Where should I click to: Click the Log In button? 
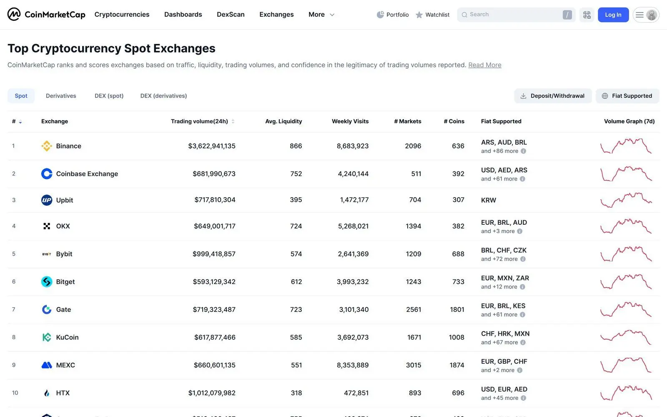pyautogui.click(x=613, y=15)
